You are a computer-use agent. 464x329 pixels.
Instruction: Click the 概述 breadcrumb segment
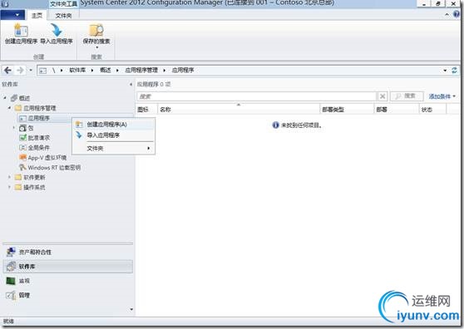105,70
